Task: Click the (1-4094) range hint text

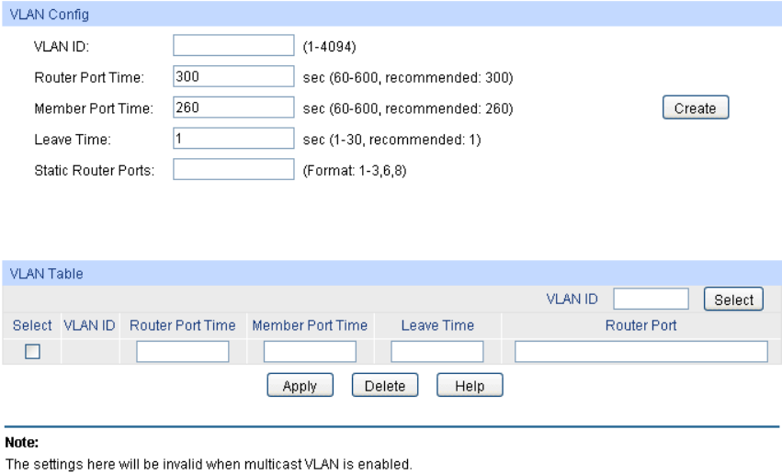Action: [x=329, y=47]
